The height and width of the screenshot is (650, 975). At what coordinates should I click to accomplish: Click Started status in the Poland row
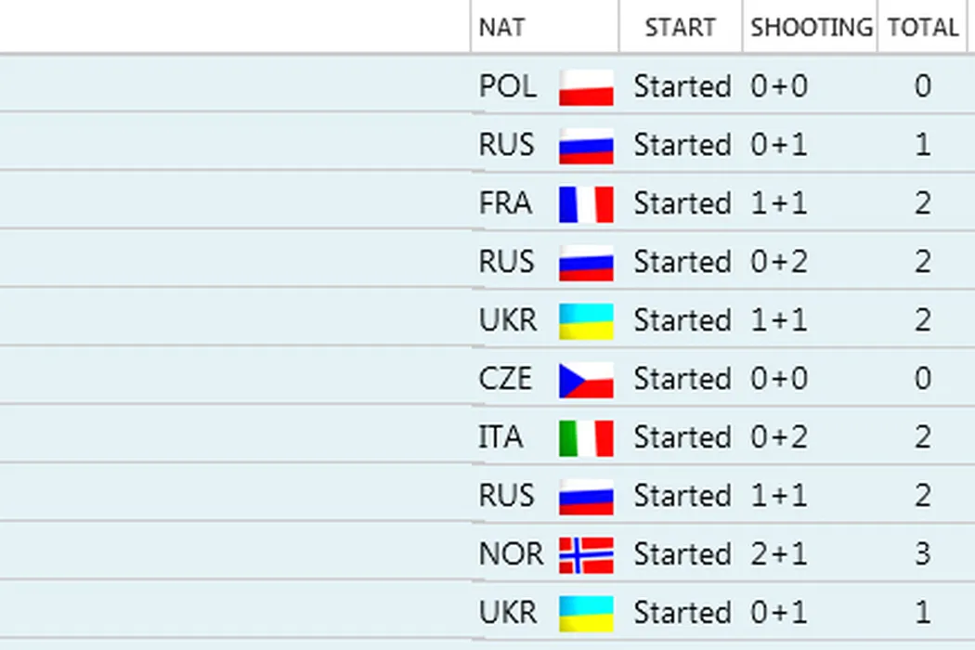[682, 87]
